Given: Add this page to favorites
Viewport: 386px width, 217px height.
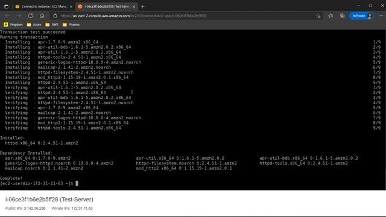Looking at the screenshot, I should click(318, 16).
